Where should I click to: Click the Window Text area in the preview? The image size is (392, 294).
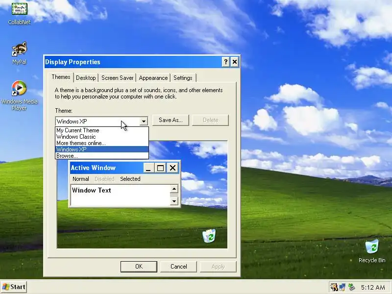click(120, 195)
